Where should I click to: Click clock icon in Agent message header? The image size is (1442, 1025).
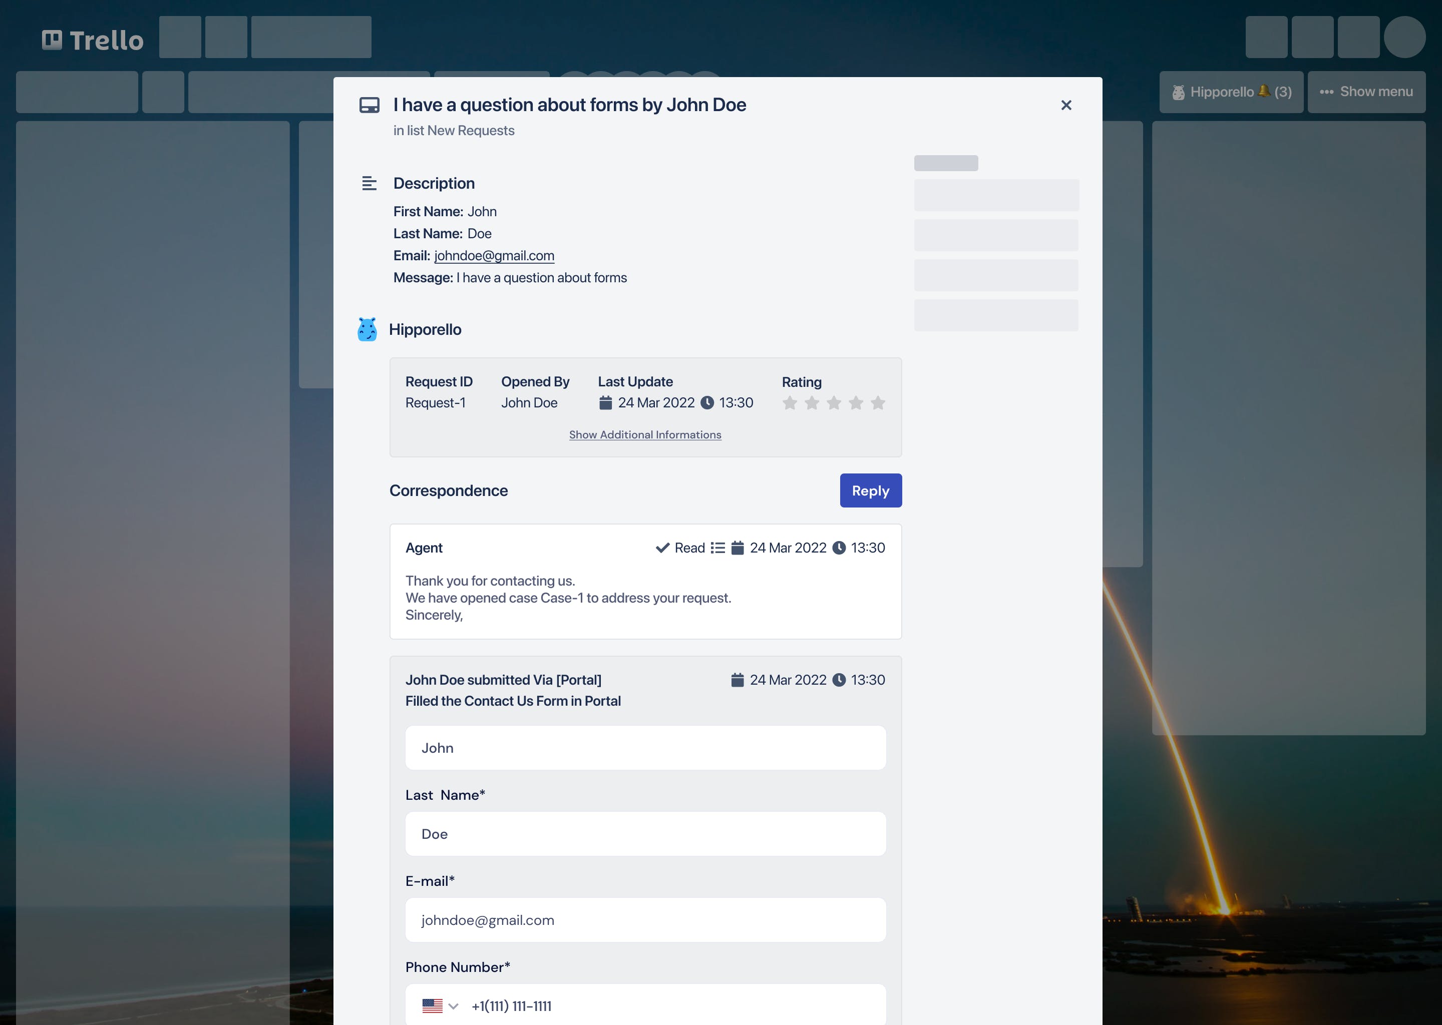[839, 548]
